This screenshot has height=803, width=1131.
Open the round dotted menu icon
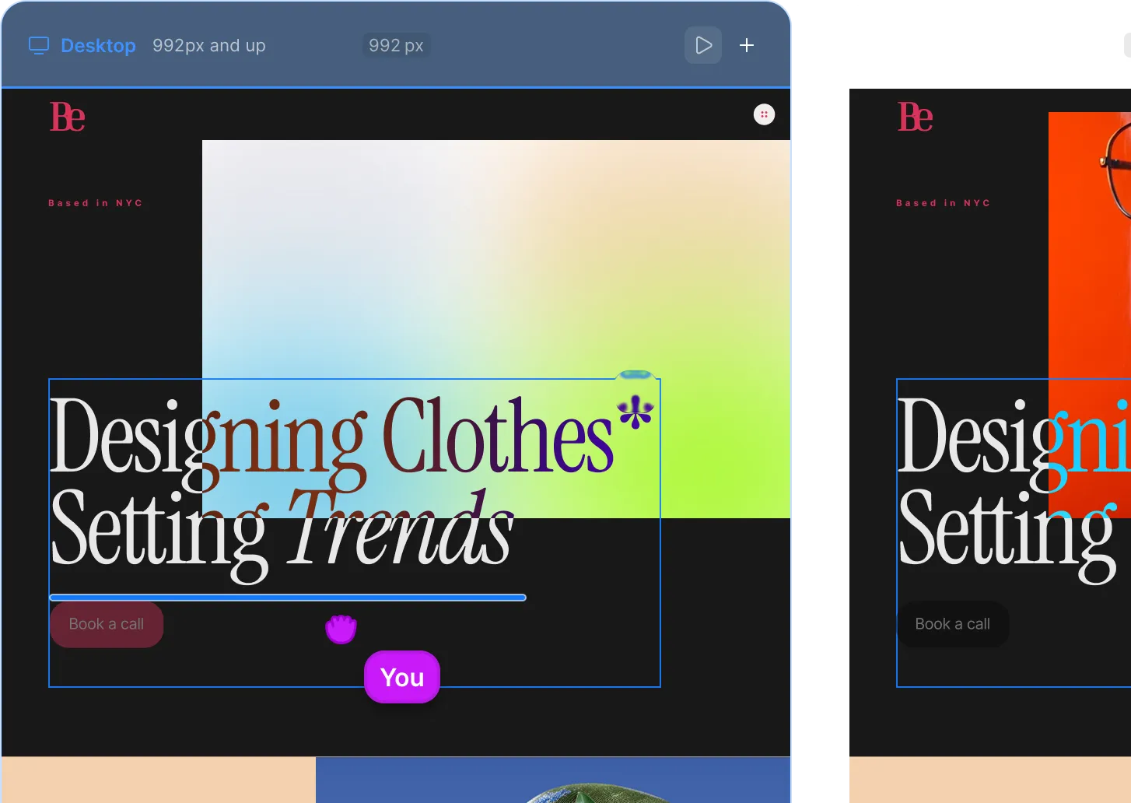click(x=765, y=114)
